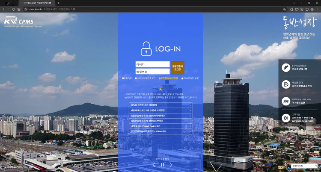Open the performance certificate document icon
This screenshot has height=172, width=321.
point(286,85)
